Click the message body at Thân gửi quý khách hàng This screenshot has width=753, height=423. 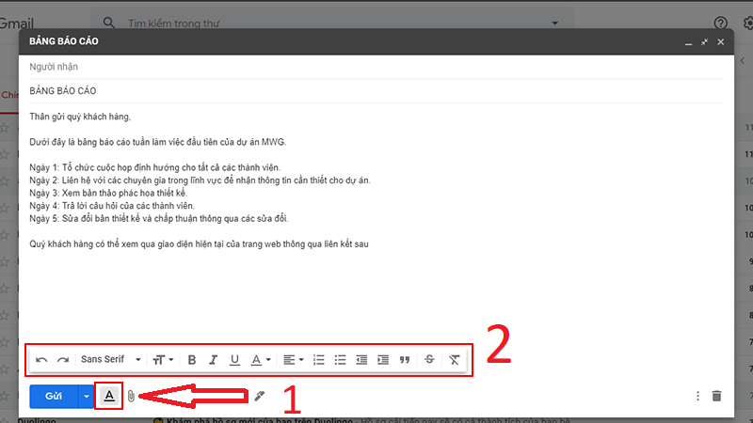point(80,117)
